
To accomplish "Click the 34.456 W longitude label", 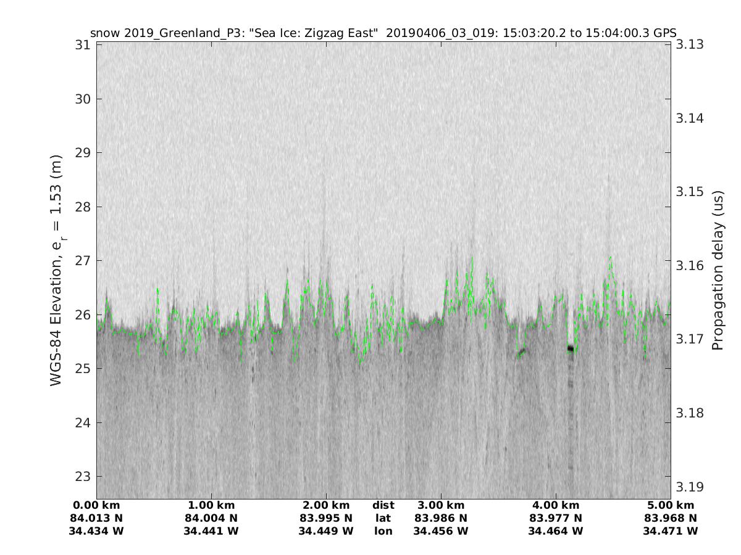I will tap(440, 531).
